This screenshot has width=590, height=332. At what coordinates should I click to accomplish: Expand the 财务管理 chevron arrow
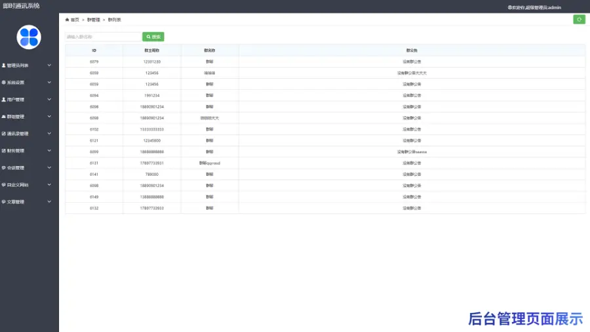(49, 151)
